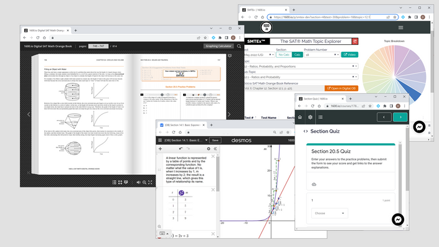The height and width of the screenshot is (247, 439).
Task: Expand the Choose answer dropdown for question 1
Action: [x=329, y=213]
